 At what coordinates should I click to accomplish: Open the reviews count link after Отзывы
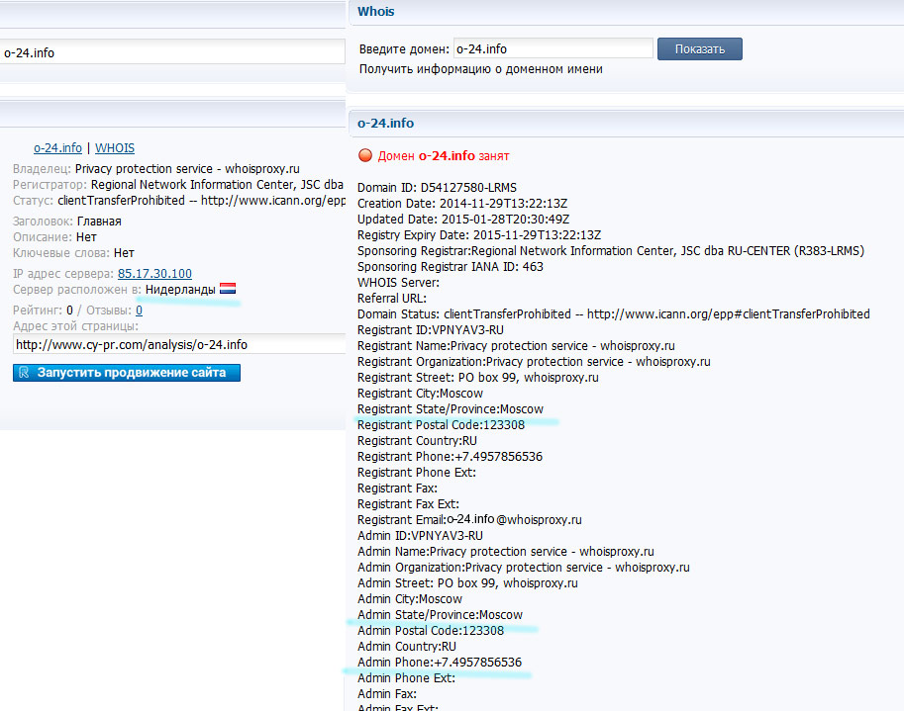tap(139, 311)
